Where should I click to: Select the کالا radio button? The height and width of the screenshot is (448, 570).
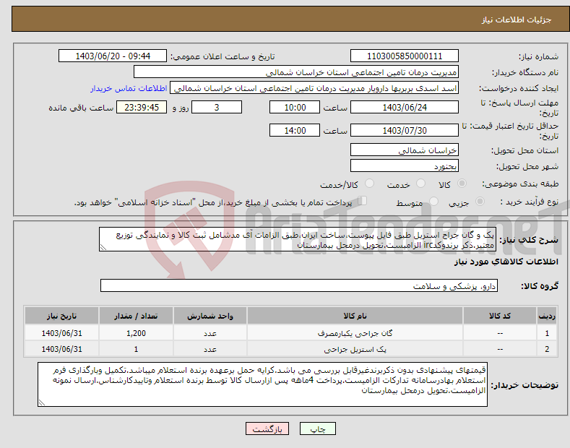click(x=462, y=184)
